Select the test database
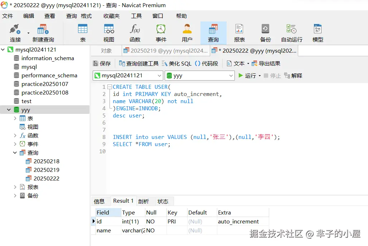The image size is (368, 246). pyautogui.click(x=26, y=101)
